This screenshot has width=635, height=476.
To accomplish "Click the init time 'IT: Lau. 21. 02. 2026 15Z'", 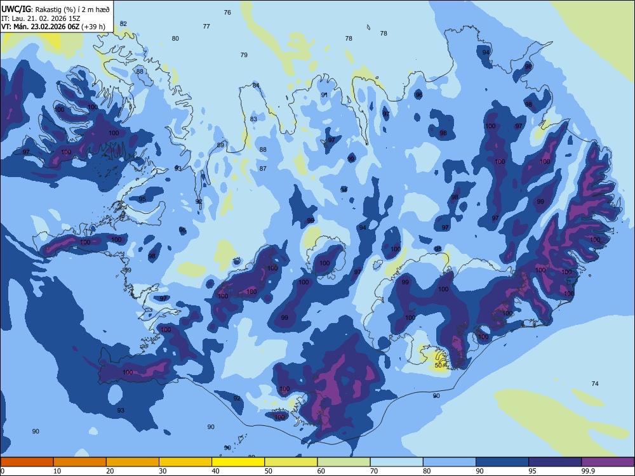I will tap(41, 18).
